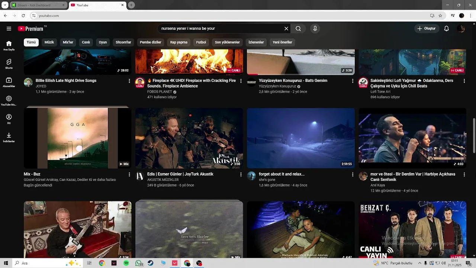Select the Mix'ler filter chip
Viewport: 476px width, 268px height.
tap(68, 42)
